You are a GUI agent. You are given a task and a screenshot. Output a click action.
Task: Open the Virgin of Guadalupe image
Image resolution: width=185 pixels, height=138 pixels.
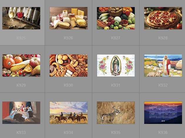click(116, 65)
